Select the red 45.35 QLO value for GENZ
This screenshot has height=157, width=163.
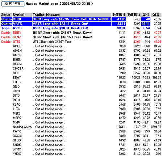coord(158,37)
